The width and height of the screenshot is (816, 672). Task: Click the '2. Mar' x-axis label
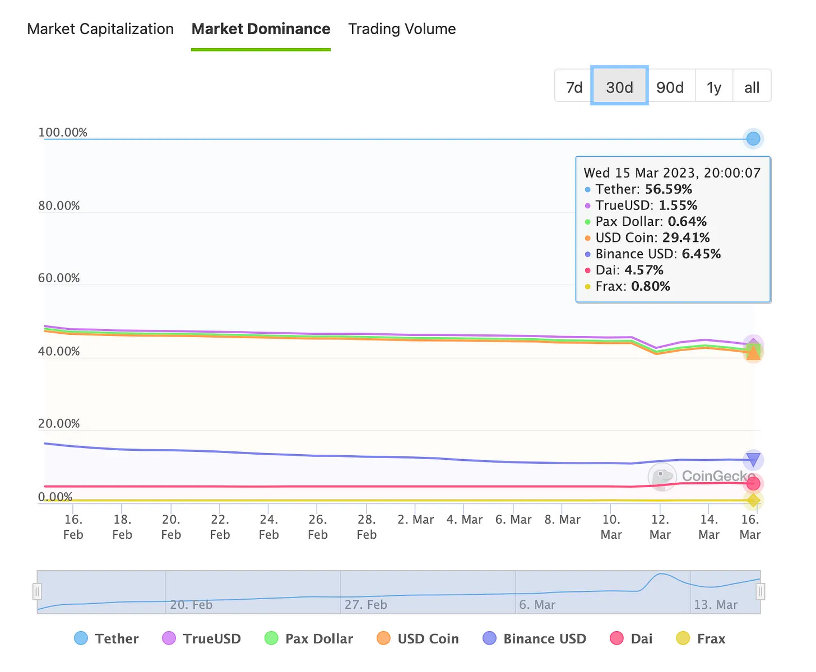point(416,520)
